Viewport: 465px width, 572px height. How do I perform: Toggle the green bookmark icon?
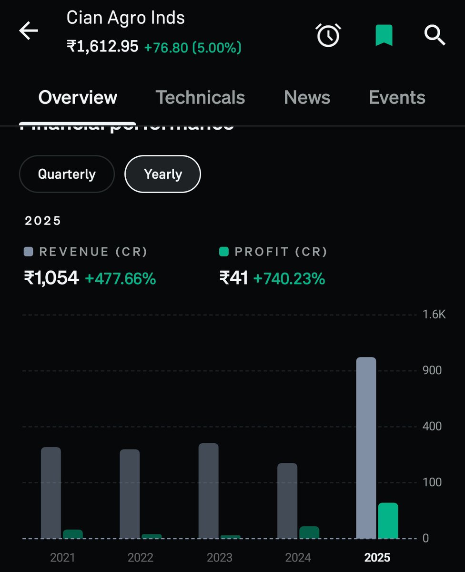tap(384, 36)
